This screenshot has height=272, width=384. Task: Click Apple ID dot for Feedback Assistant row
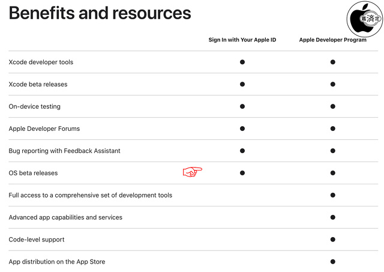coord(242,151)
